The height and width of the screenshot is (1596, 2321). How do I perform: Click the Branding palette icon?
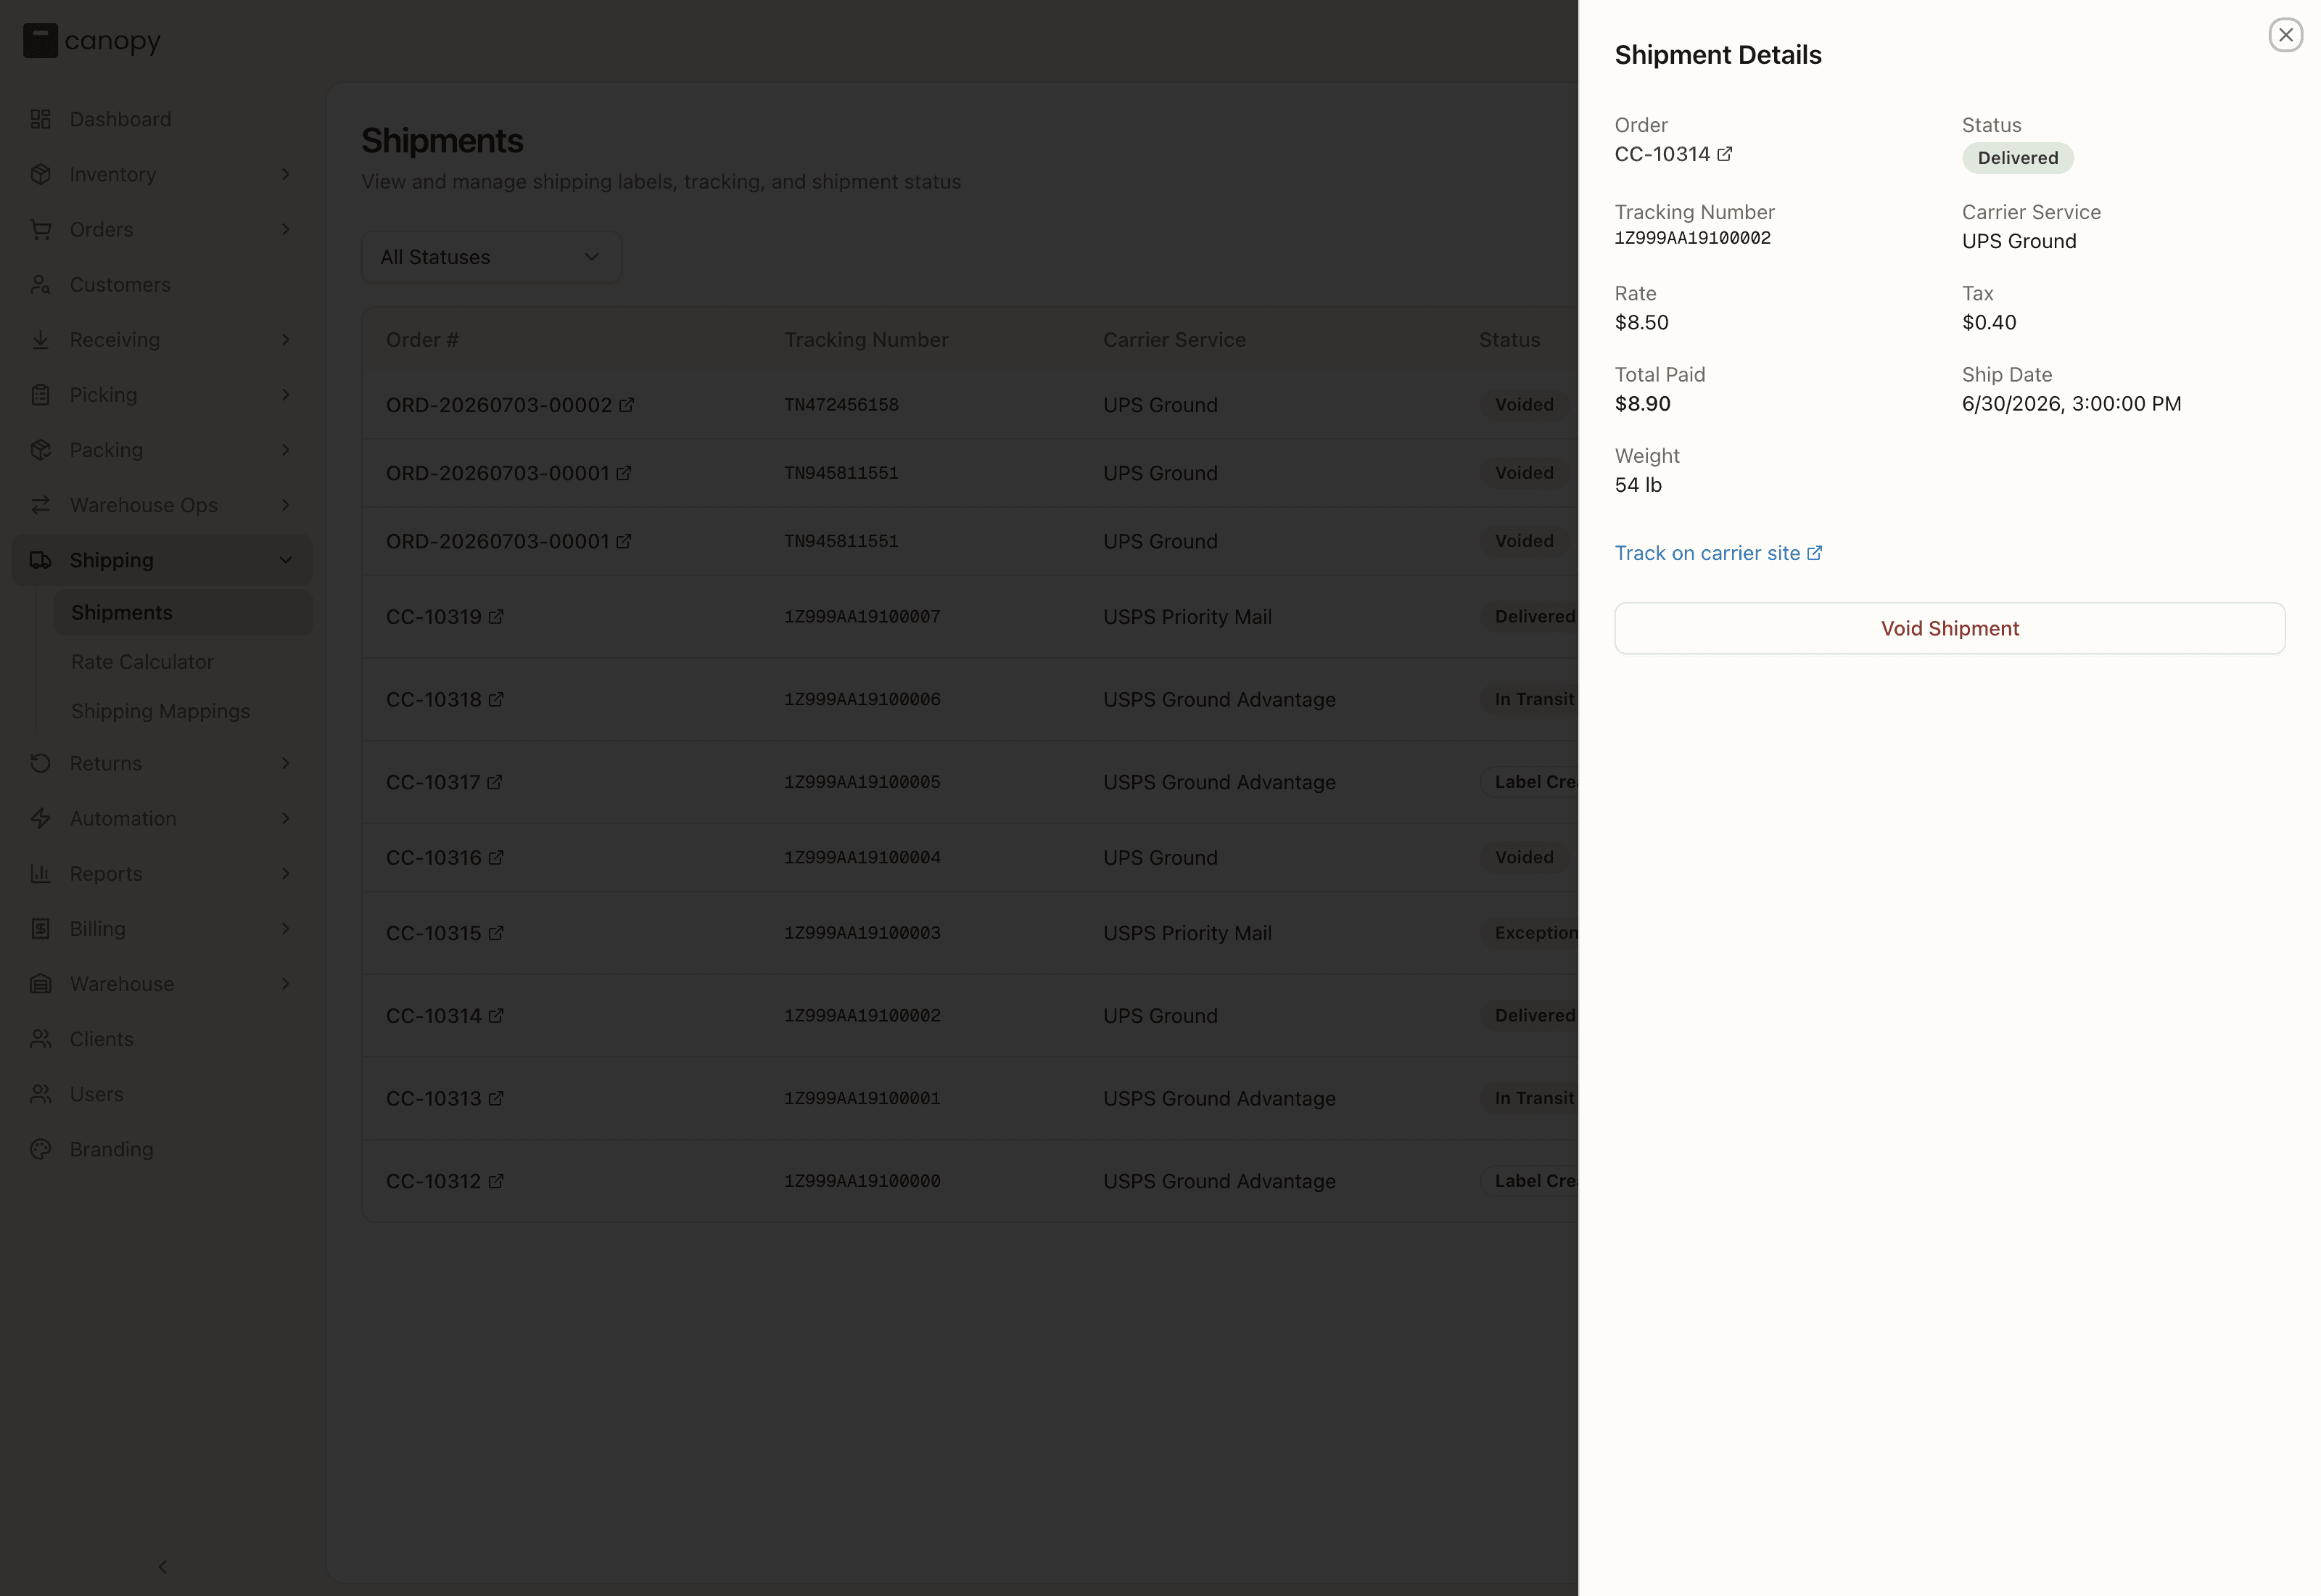coord(40,1149)
